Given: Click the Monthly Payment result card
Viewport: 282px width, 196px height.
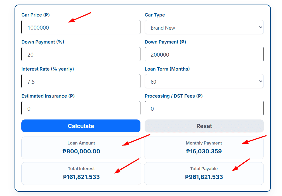Looking at the screenshot, I should (204, 148).
